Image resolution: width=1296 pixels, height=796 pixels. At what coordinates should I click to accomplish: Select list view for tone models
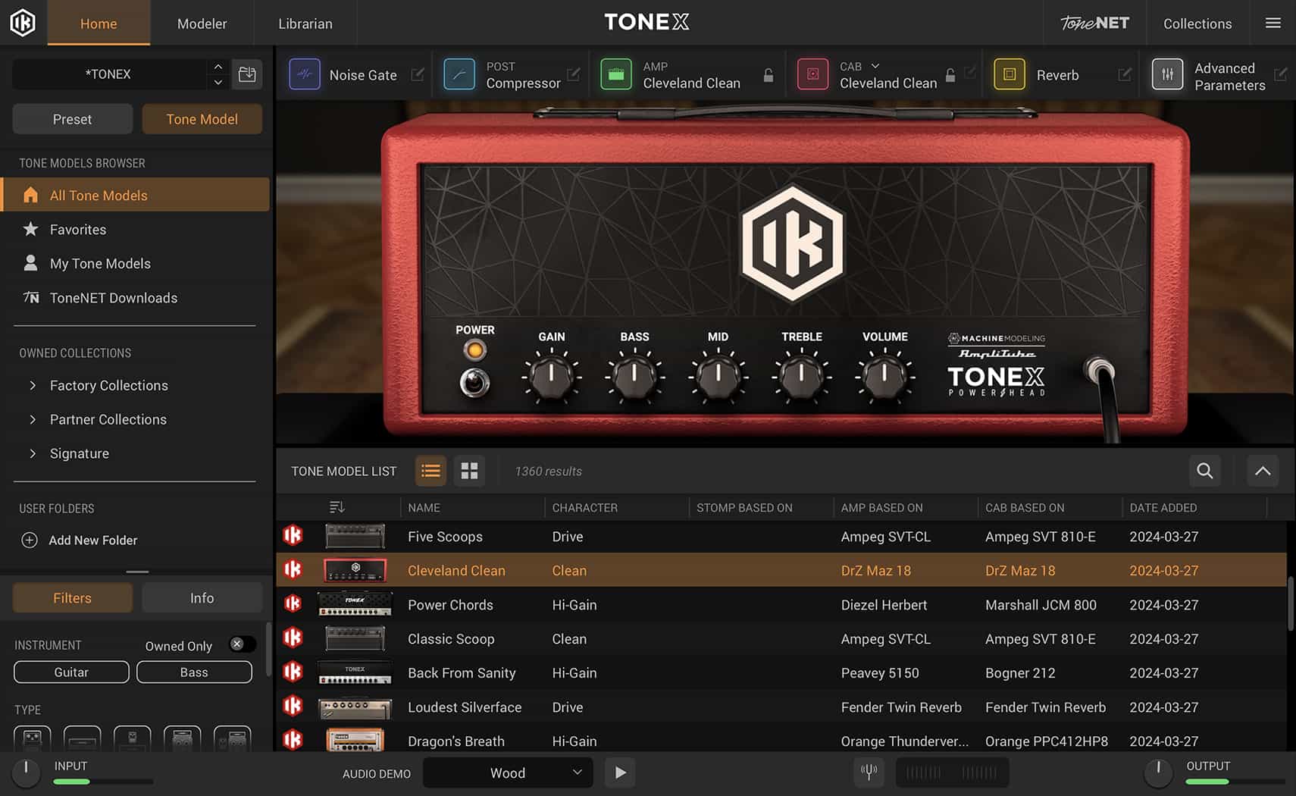tap(430, 471)
